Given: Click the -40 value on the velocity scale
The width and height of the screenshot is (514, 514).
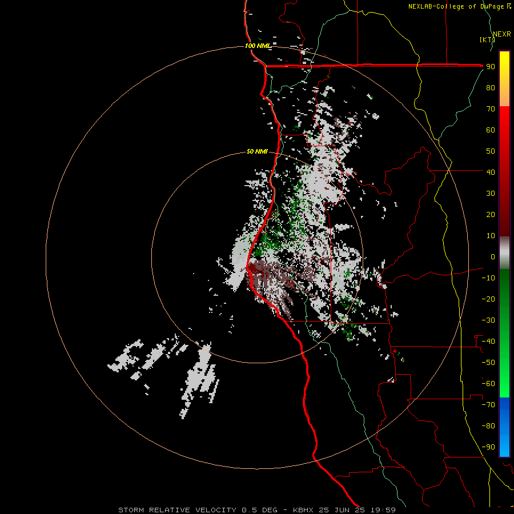Looking at the screenshot, I should pos(488,342).
